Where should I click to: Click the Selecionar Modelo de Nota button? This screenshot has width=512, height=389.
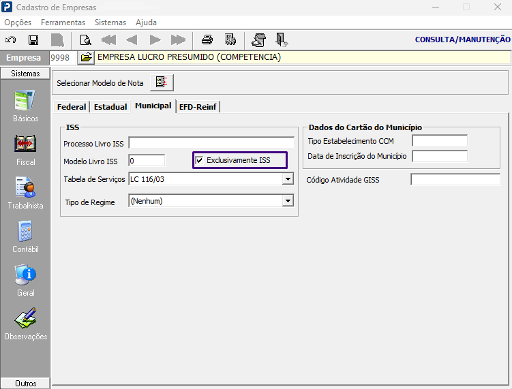coord(162,82)
